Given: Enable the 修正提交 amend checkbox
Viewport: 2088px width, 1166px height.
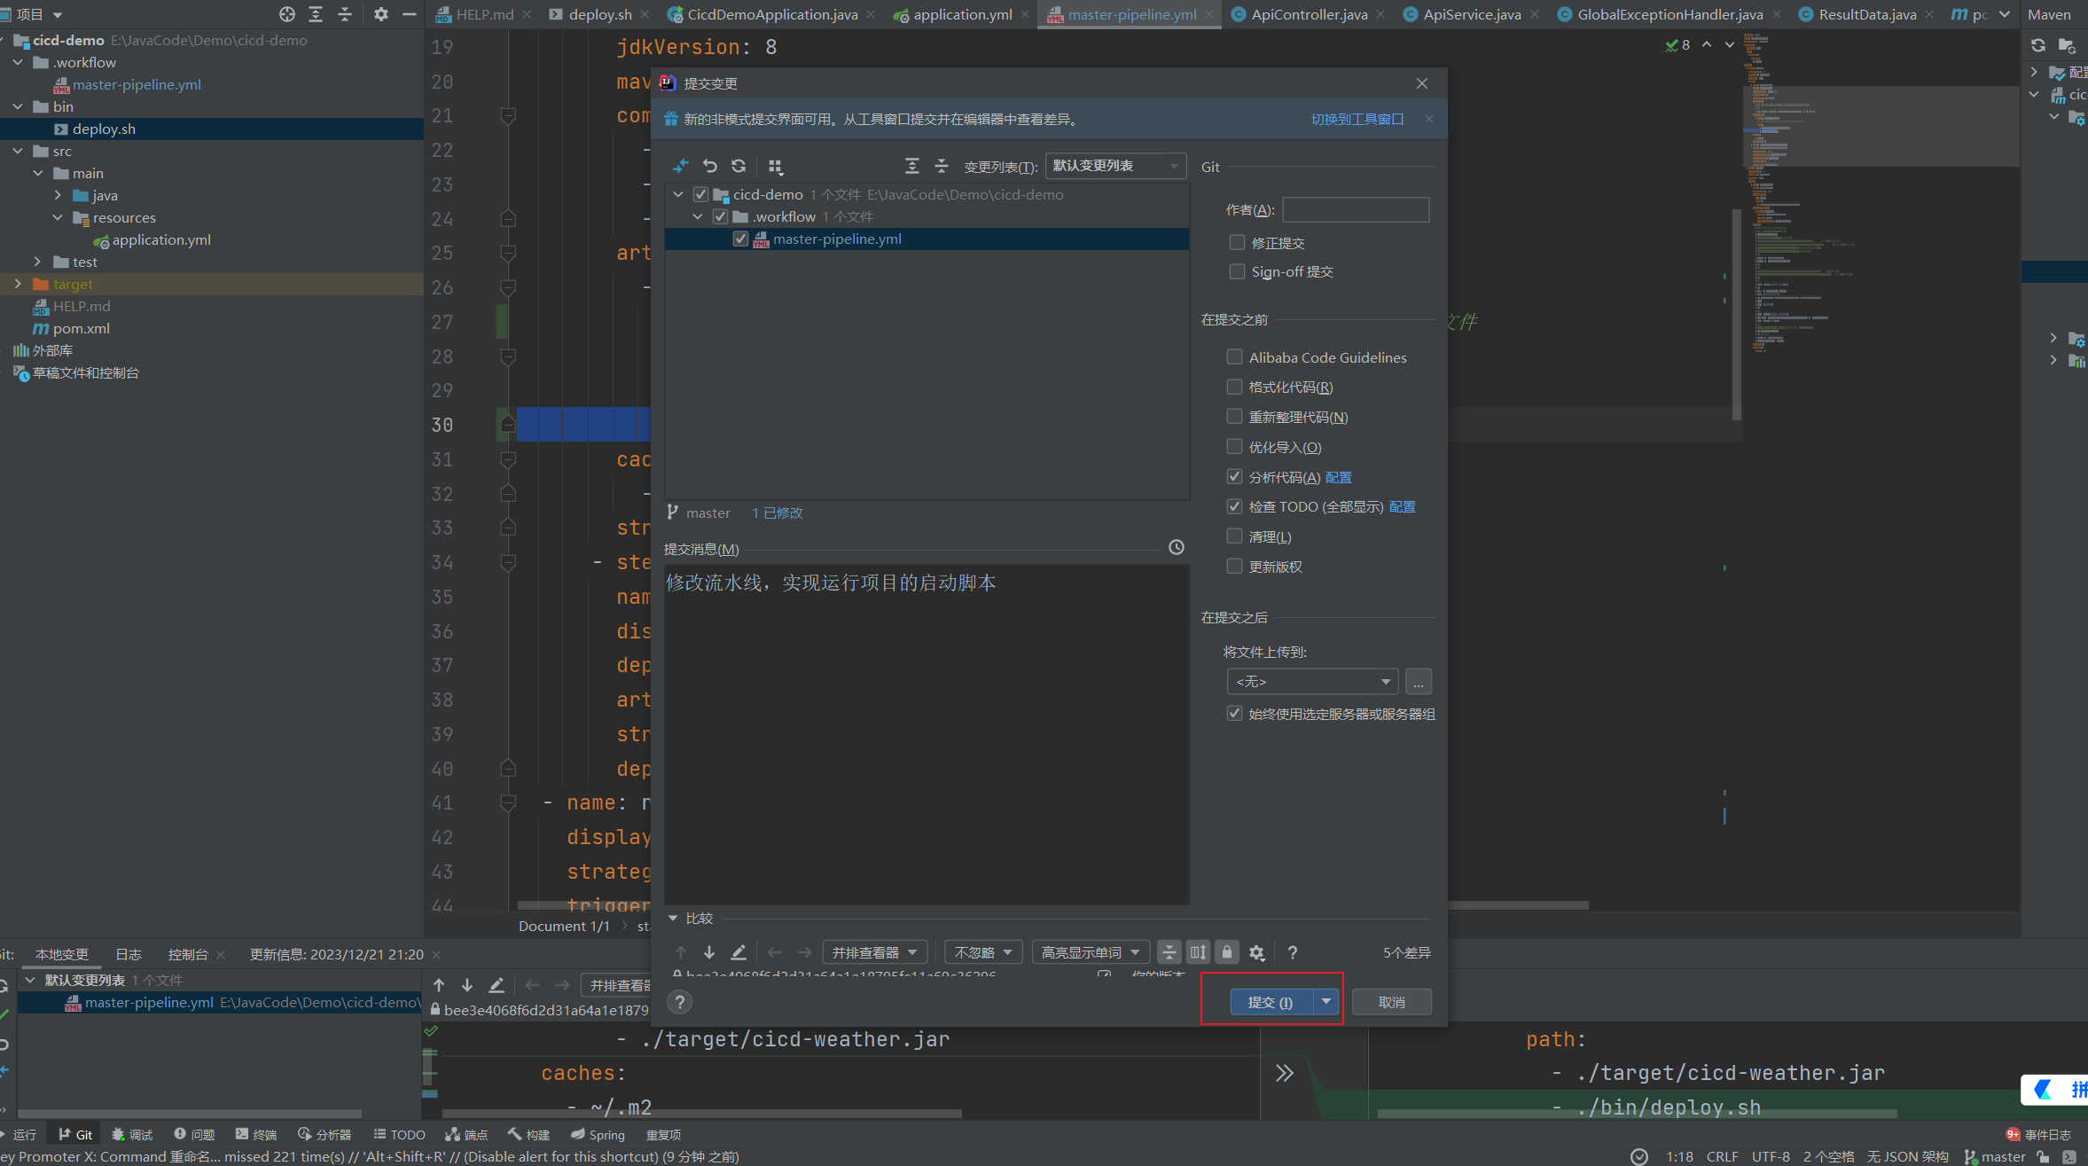Looking at the screenshot, I should pos(1237,242).
